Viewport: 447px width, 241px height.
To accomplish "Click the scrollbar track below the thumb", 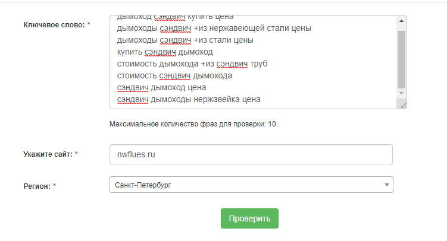I will pos(401,88).
